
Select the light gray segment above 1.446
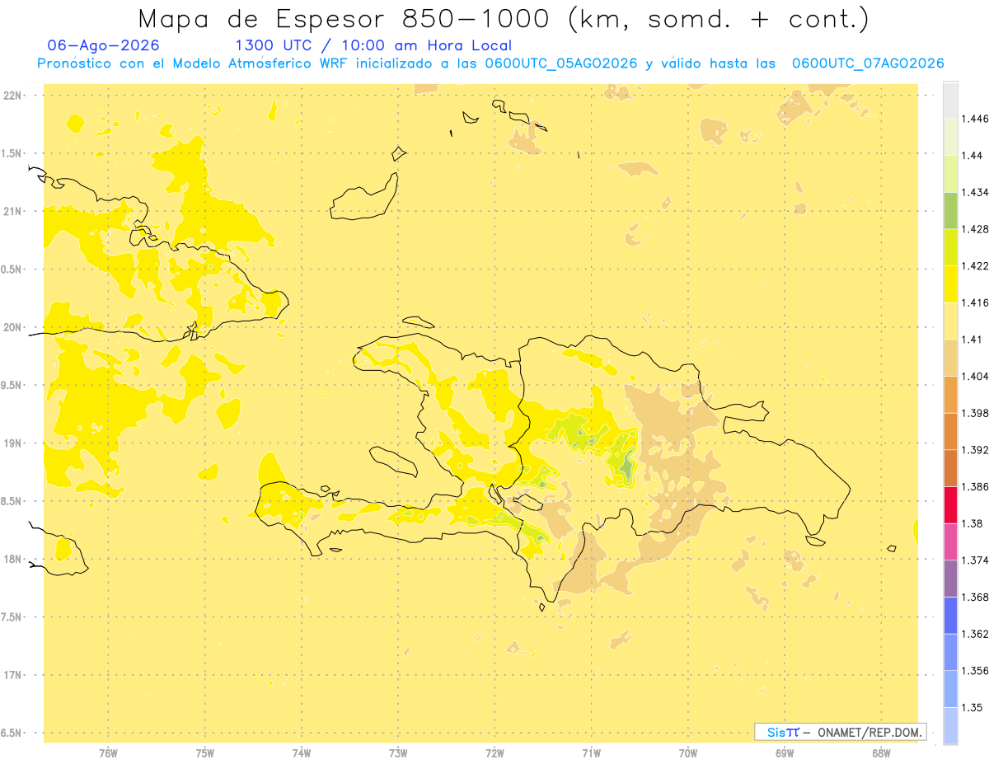pyautogui.click(x=950, y=100)
